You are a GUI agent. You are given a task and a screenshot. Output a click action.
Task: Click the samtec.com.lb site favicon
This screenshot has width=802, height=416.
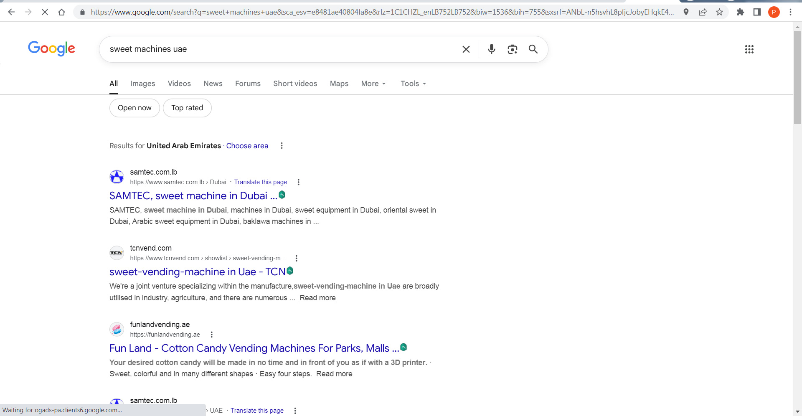pos(117,177)
